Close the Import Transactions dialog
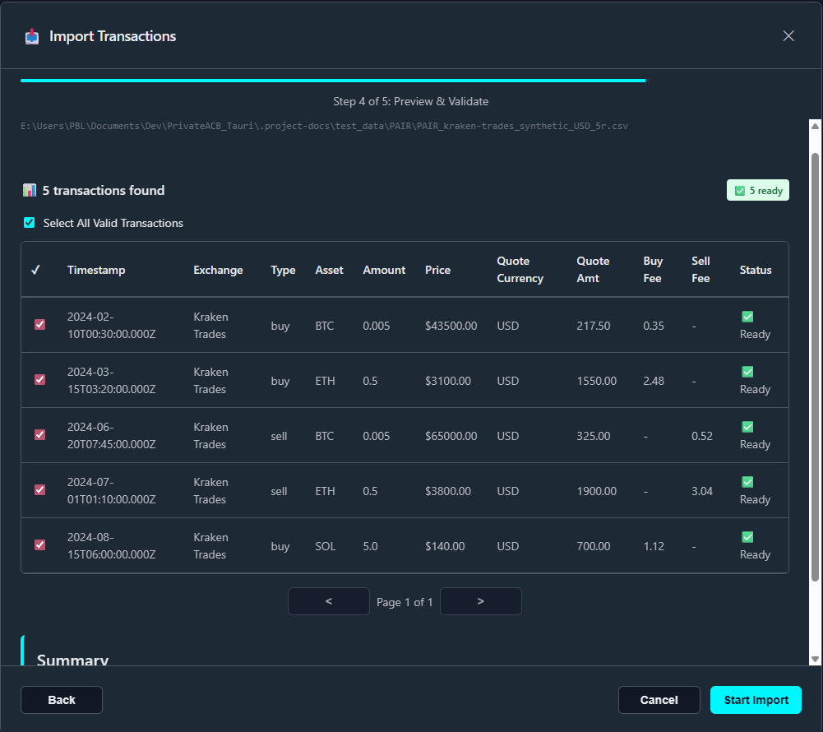Screen dimensions: 823x732 click(x=788, y=35)
